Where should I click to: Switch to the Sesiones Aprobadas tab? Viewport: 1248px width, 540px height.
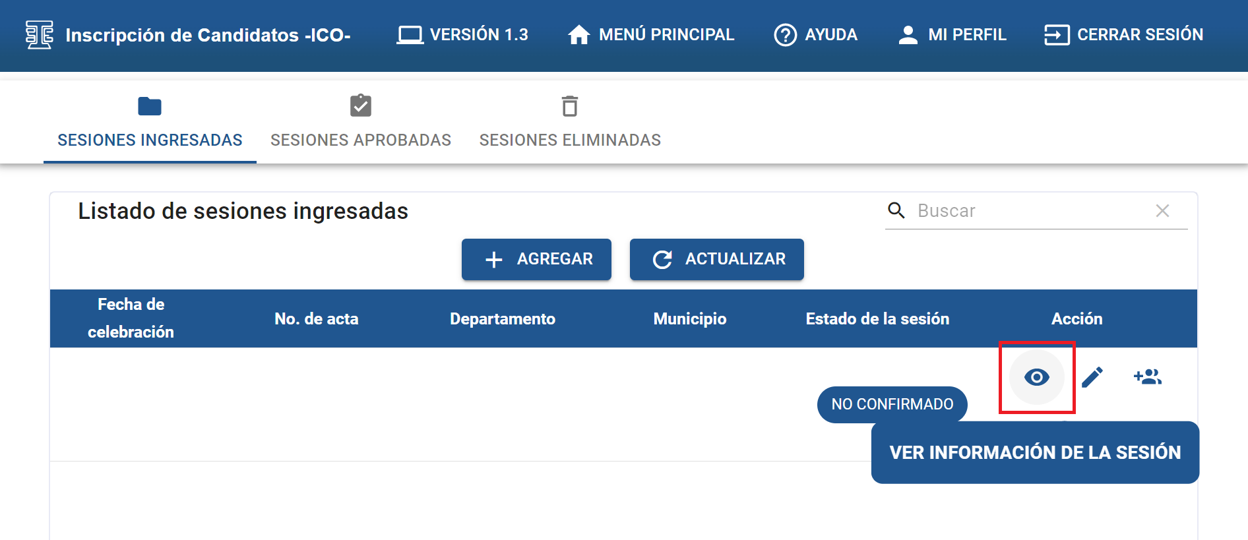[x=360, y=123]
